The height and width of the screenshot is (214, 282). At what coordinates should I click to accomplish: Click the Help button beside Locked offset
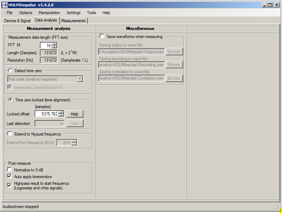point(75,114)
